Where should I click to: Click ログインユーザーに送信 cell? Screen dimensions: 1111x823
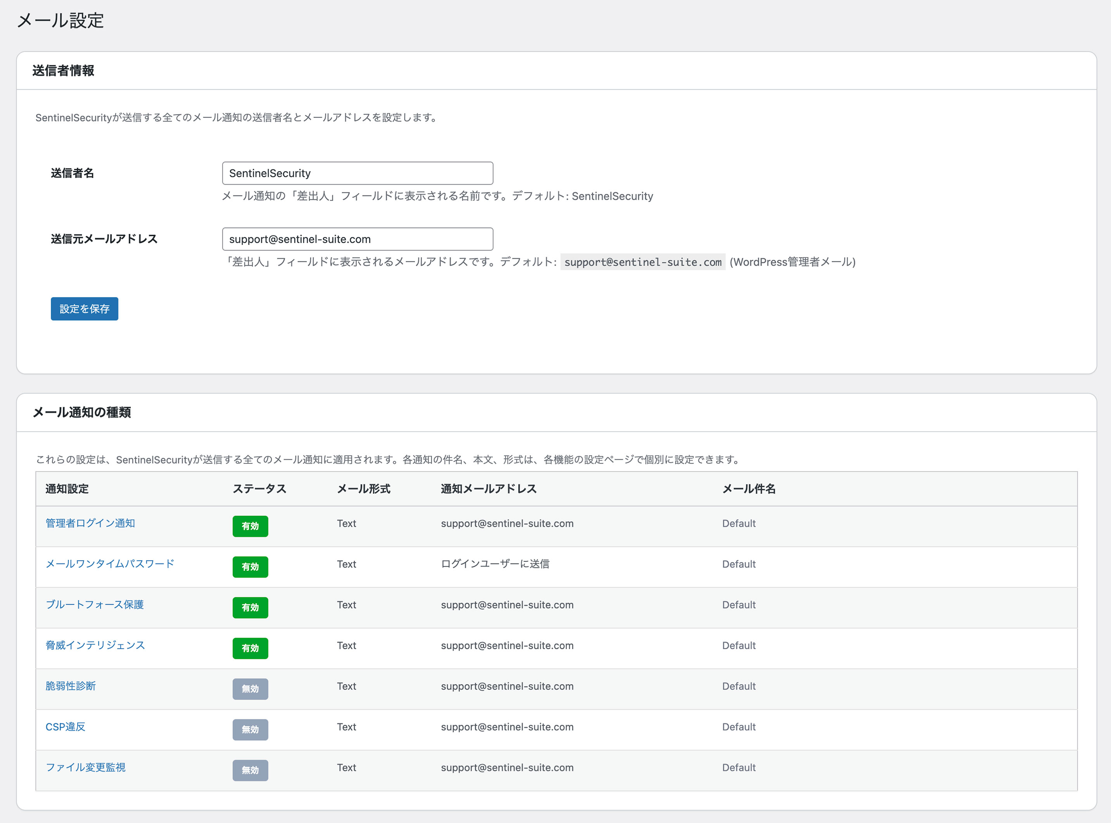[x=495, y=564]
